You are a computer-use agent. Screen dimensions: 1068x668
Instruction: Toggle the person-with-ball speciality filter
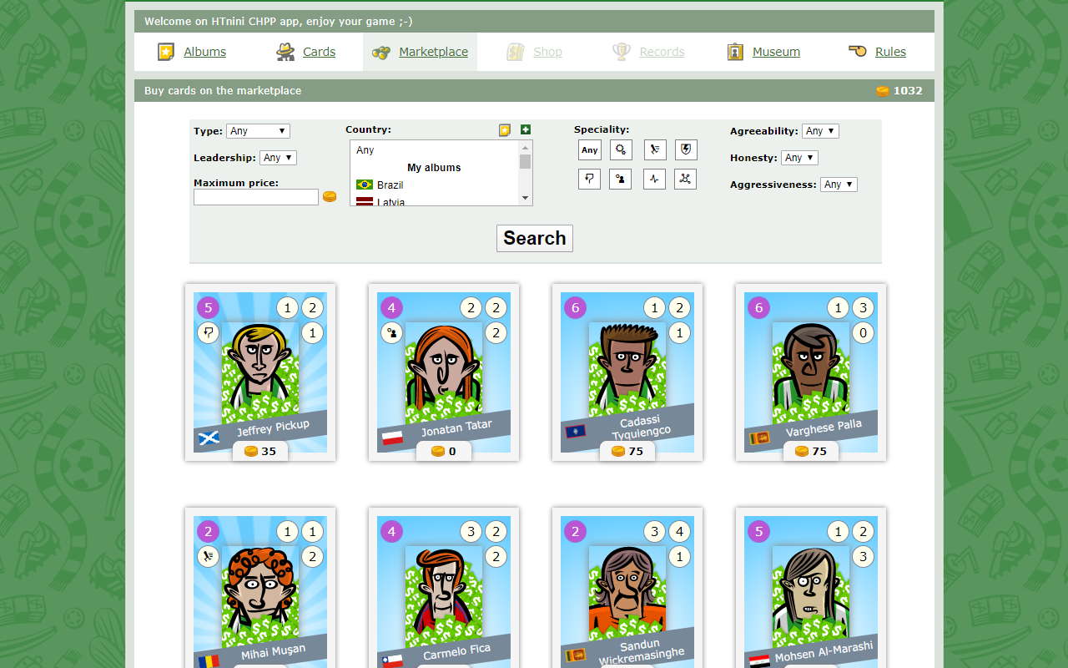point(621,179)
